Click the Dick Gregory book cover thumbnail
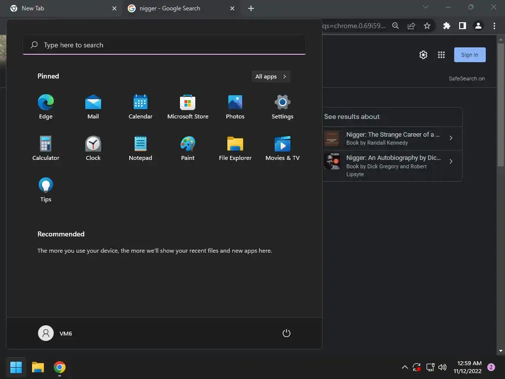 click(x=332, y=161)
